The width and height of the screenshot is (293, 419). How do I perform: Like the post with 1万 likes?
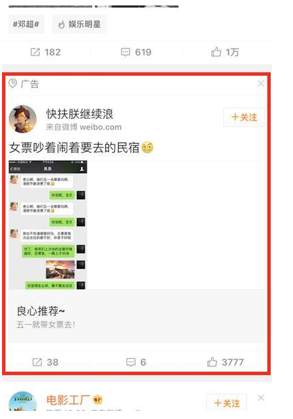[x=225, y=52]
